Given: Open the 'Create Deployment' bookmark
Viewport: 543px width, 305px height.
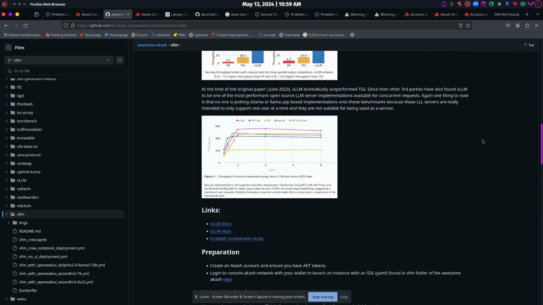Looking at the screenshot, I should pos(233,35).
